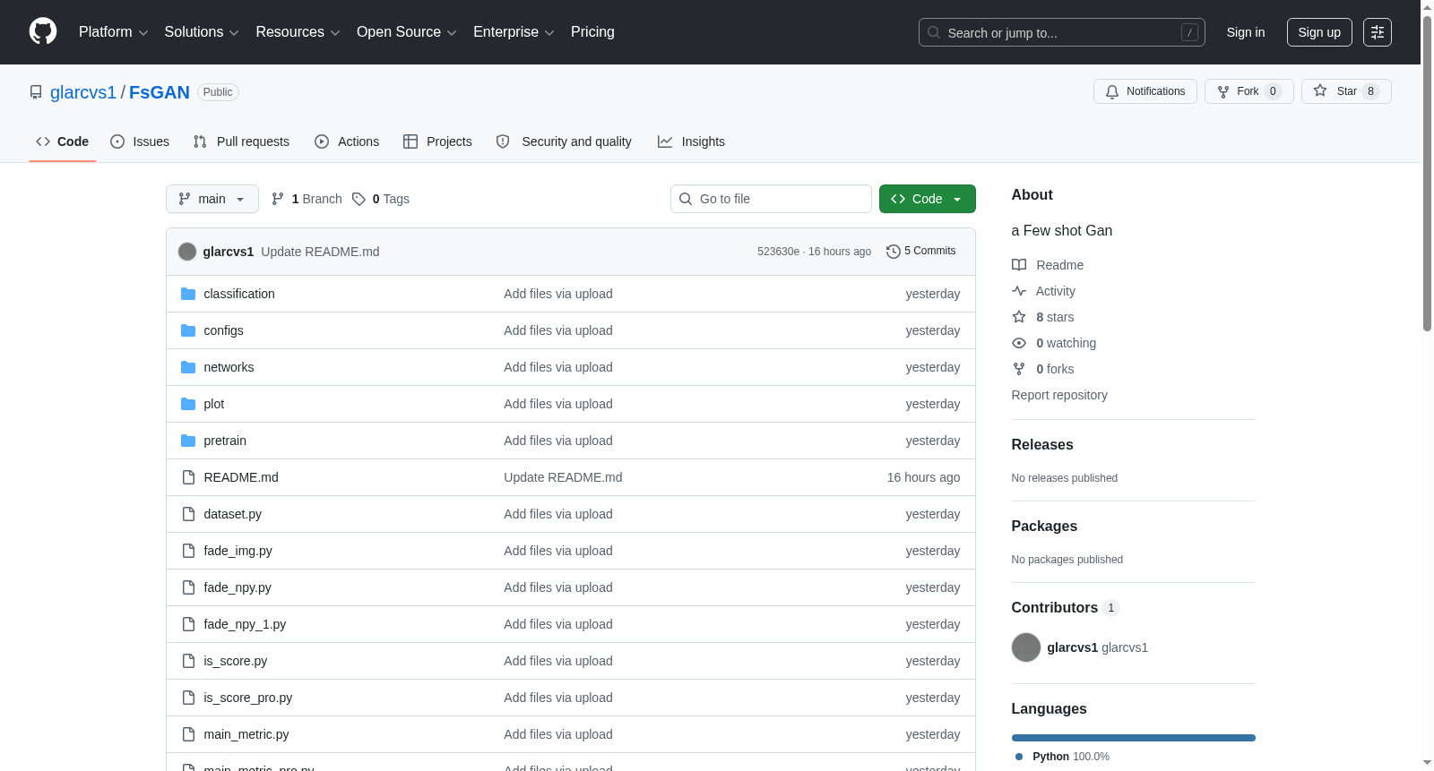Click the is_score.py file icon
Screen dimensions: 1434x771
coord(188,661)
